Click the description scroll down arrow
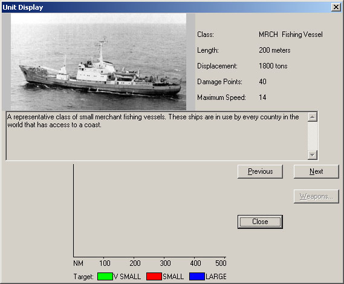 pyautogui.click(x=313, y=155)
